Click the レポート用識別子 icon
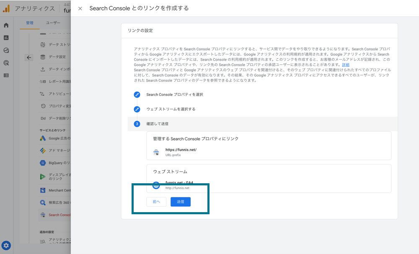Image resolution: width=419 pixels, height=254 pixels. (x=43, y=81)
